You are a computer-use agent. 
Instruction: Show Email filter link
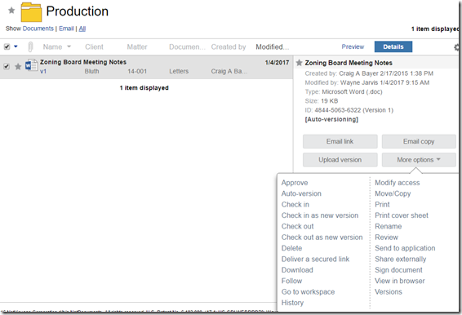pyautogui.click(x=66, y=29)
